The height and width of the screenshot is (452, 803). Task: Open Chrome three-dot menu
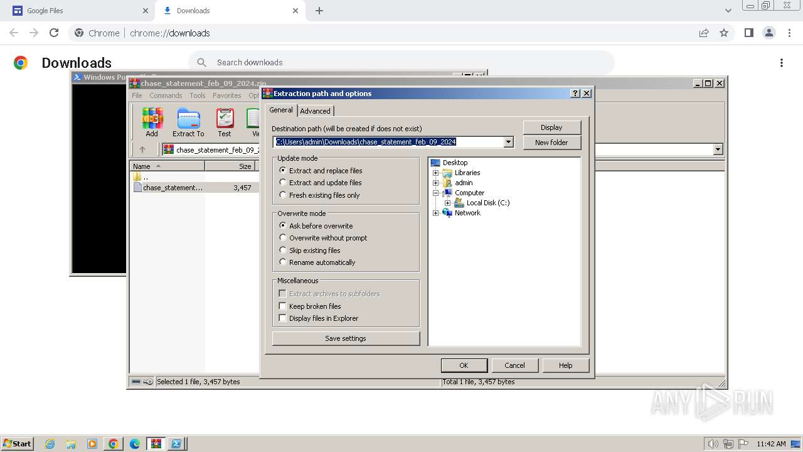[x=789, y=33]
